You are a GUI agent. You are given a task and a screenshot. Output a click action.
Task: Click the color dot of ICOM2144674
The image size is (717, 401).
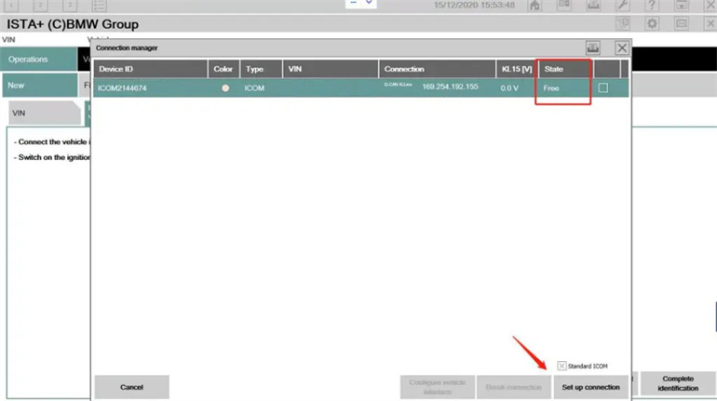tap(225, 88)
